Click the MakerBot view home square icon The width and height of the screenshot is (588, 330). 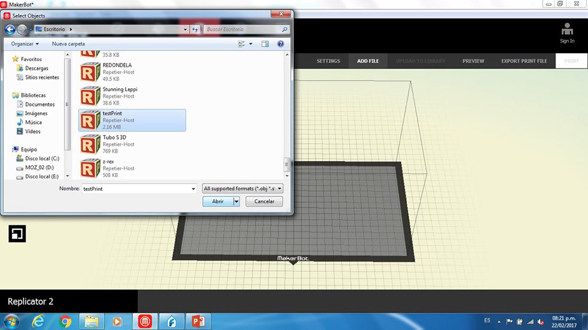[x=17, y=233]
